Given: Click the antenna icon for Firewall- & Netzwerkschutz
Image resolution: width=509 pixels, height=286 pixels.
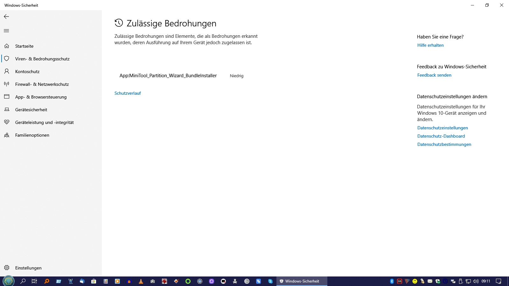Looking at the screenshot, I should coord(7,84).
